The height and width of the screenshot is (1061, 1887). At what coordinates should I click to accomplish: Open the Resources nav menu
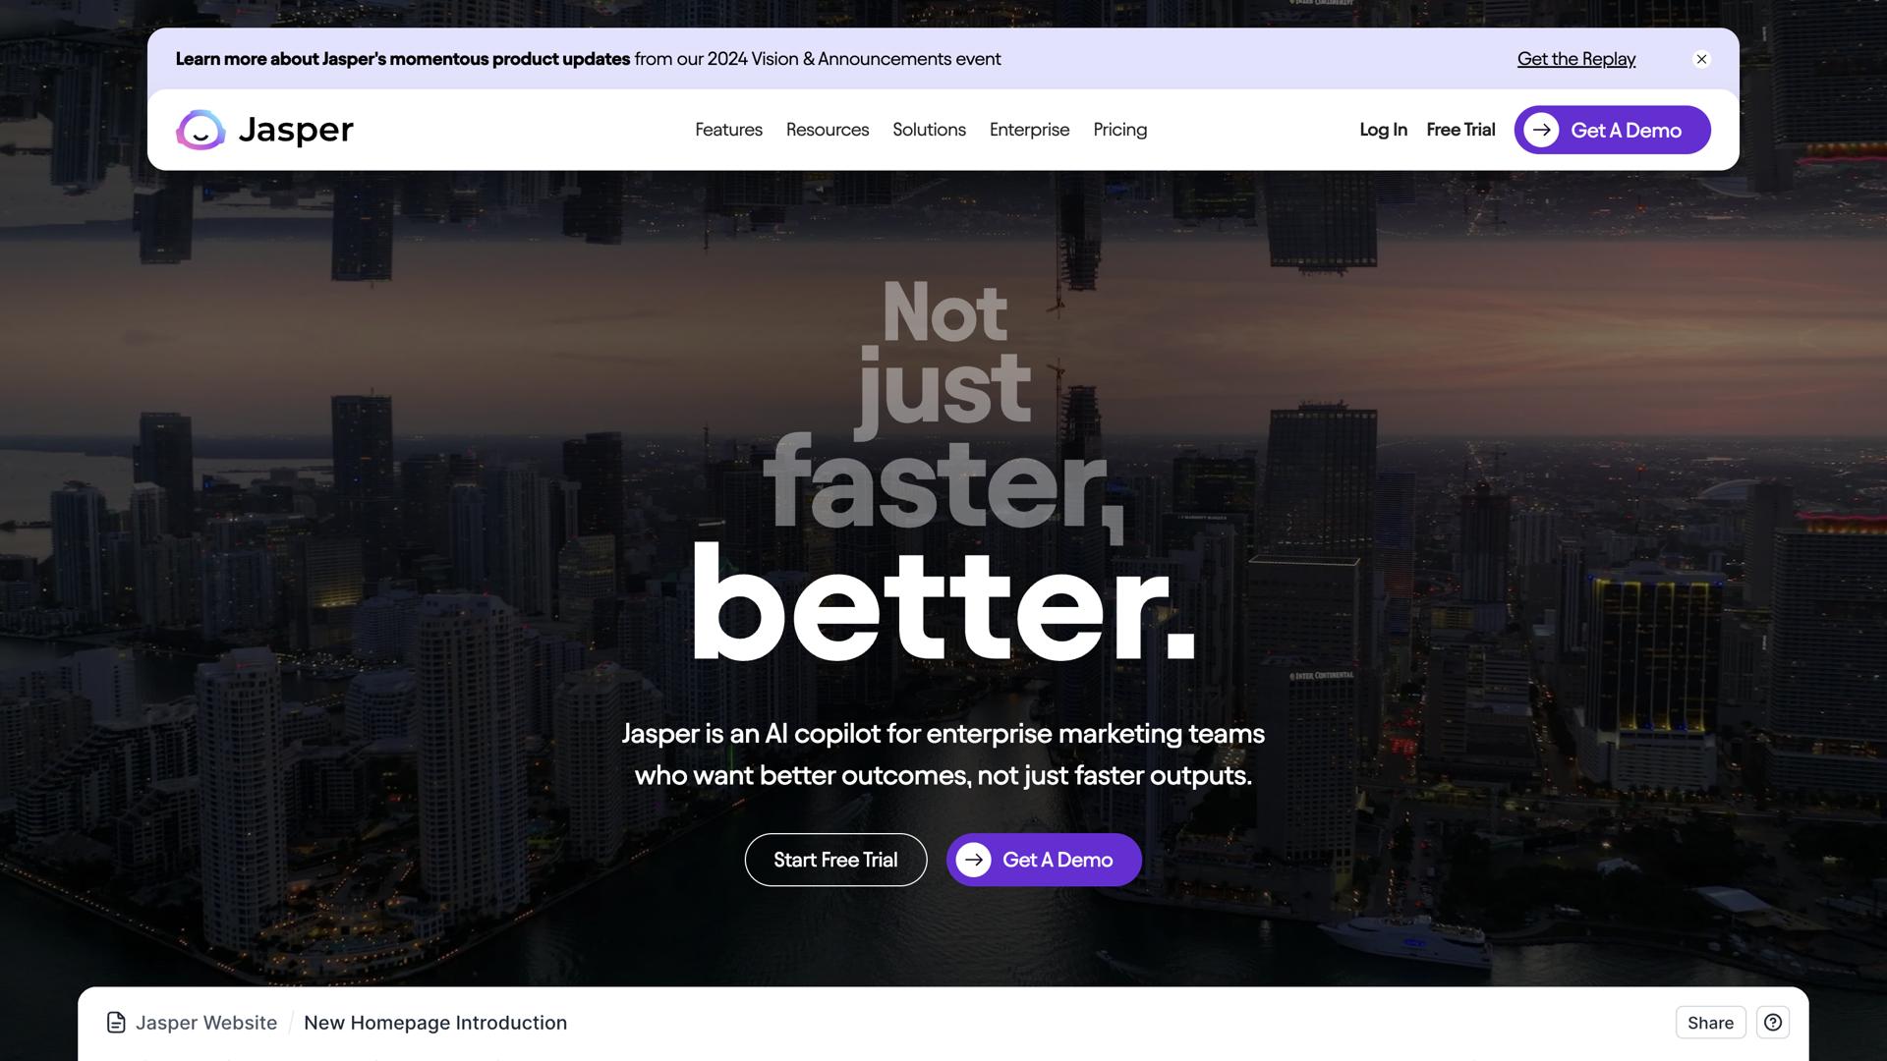[x=827, y=130]
